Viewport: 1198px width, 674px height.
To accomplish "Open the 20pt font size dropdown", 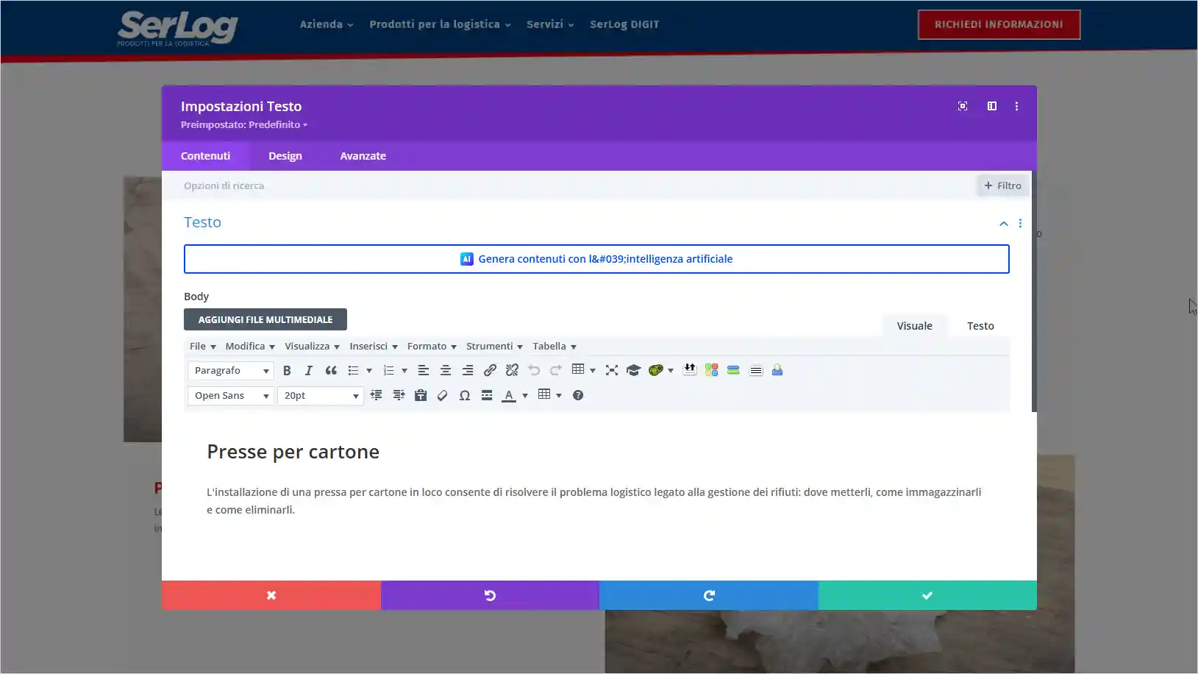I will (x=320, y=396).
